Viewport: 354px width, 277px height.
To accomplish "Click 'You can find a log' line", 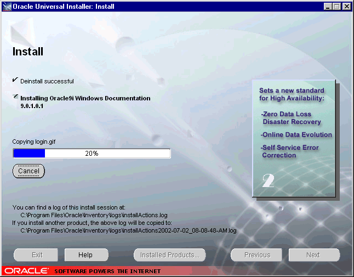I will [68, 207].
